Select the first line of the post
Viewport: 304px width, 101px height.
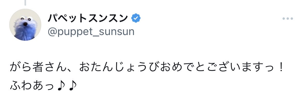pyautogui.click(x=147, y=67)
